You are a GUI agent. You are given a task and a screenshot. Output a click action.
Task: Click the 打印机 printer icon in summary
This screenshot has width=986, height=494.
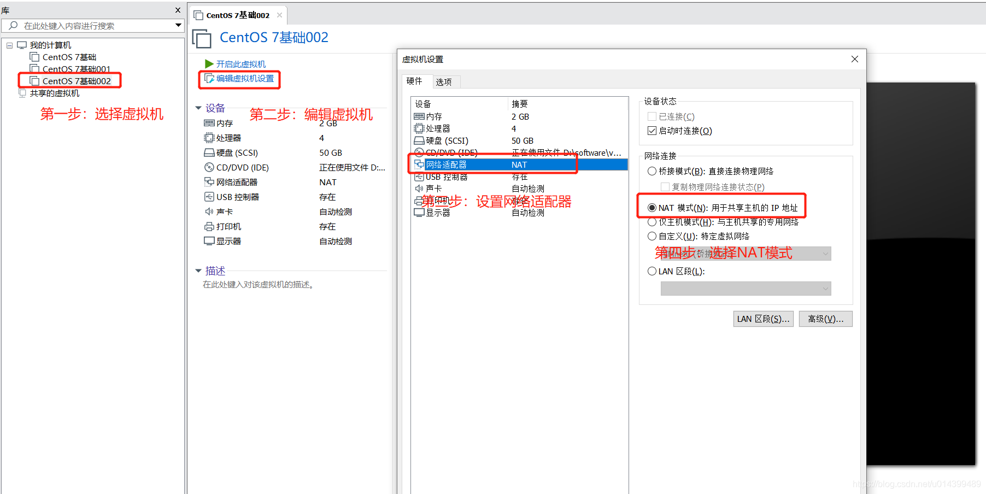(209, 226)
